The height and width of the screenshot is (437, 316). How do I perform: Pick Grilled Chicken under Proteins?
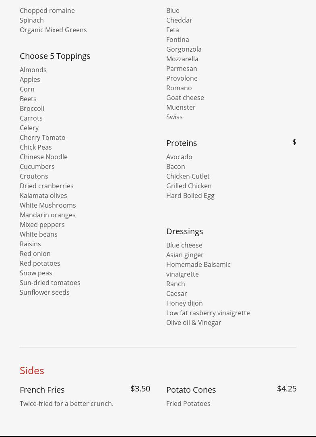point(189,186)
